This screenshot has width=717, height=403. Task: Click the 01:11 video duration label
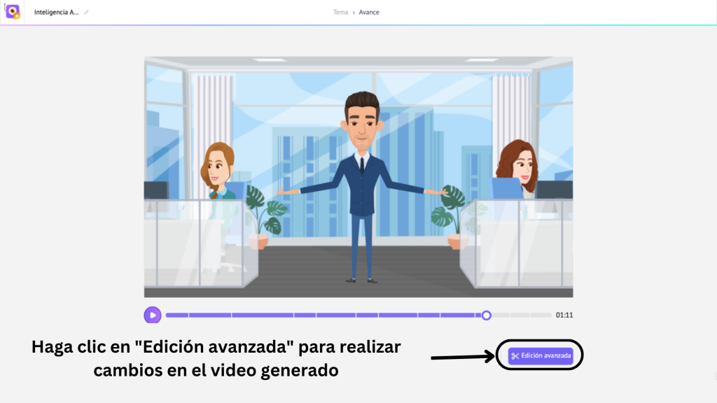pyautogui.click(x=564, y=316)
